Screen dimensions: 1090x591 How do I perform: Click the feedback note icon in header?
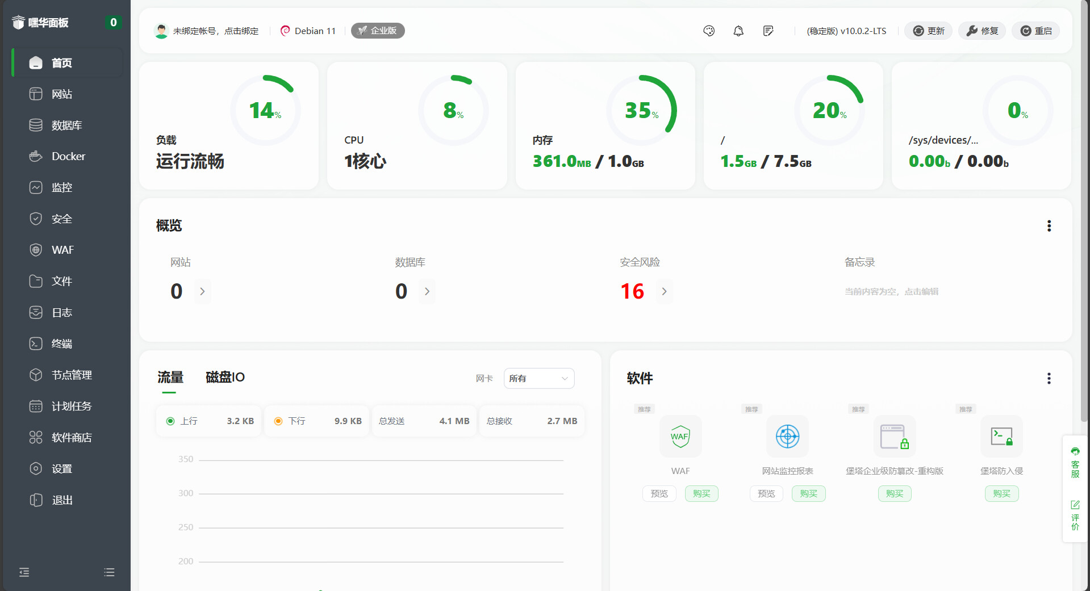click(x=768, y=31)
